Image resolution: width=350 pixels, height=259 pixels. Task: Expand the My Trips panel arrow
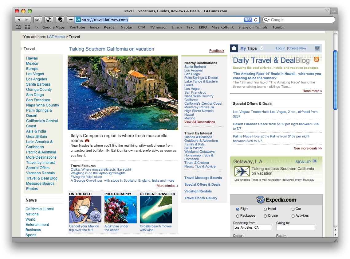(x=317, y=48)
